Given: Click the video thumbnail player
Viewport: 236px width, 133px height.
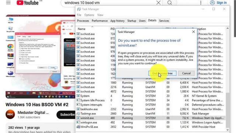Looking at the screenshot, I should point(40,57).
